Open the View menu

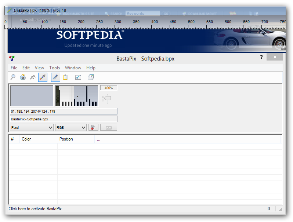(39, 68)
